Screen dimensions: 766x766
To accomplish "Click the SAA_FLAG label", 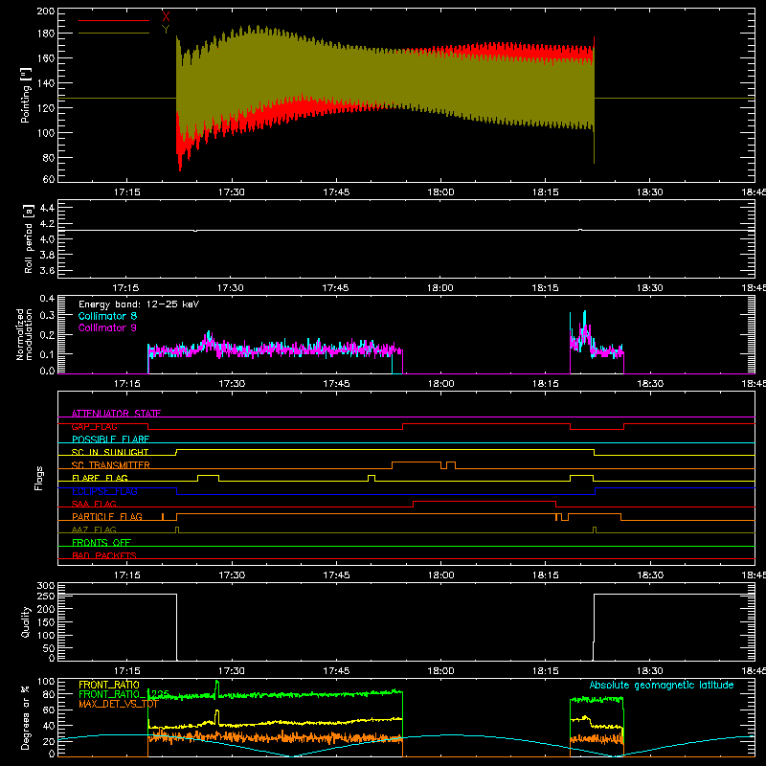I will click(x=94, y=504).
